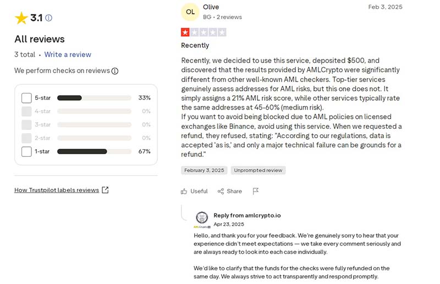The height and width of the screenshot is (284, 440).
Task: Click the amlcrypto.io reply avatar logo
Action: pos(202,217)
